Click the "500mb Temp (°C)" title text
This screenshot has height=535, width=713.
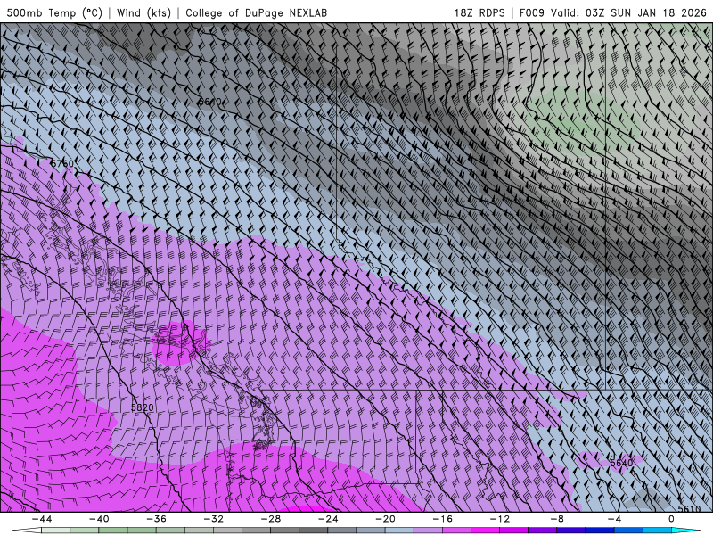point(54,12)
